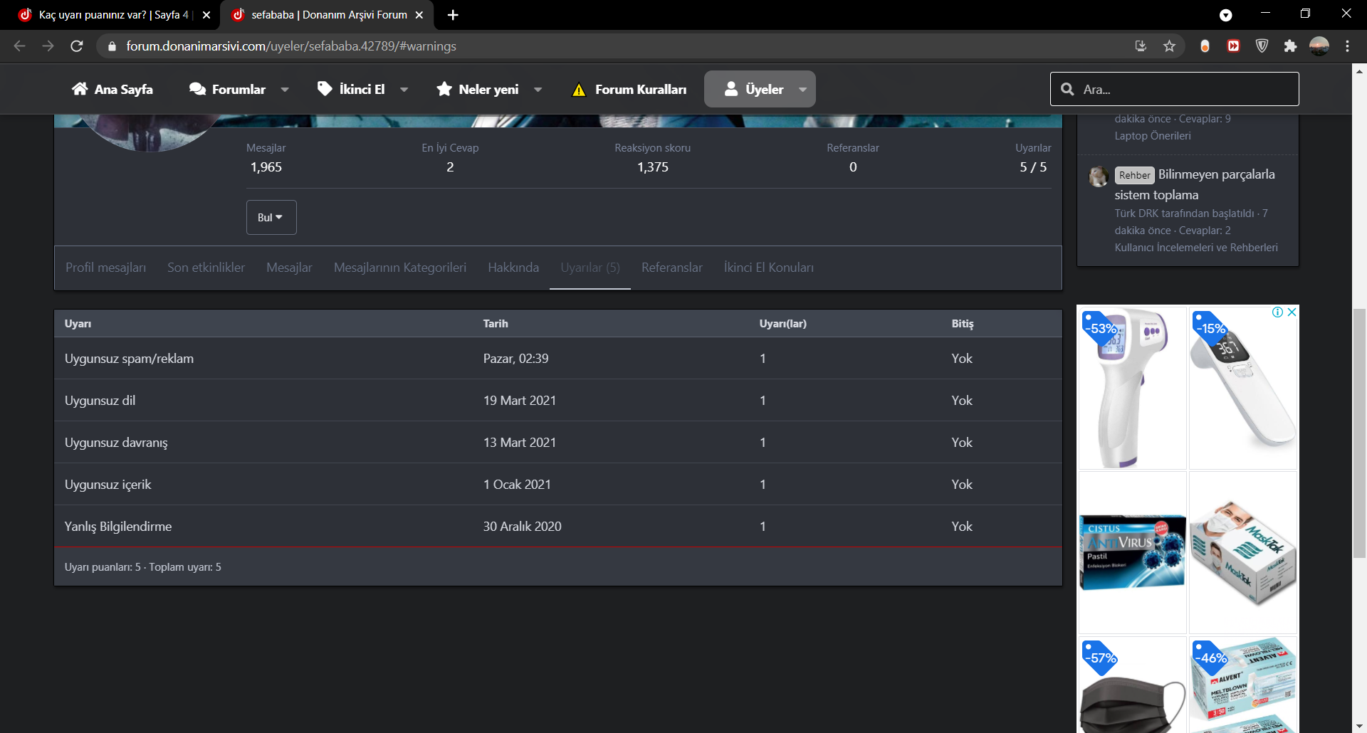Click the '30 Aralık 2020' date cell
Screen dimensions: 1367x733
(523, 527)
